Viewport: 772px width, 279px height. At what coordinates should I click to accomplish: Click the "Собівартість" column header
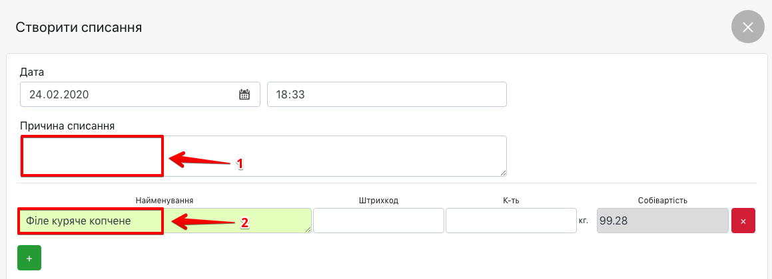coord(661,200)
